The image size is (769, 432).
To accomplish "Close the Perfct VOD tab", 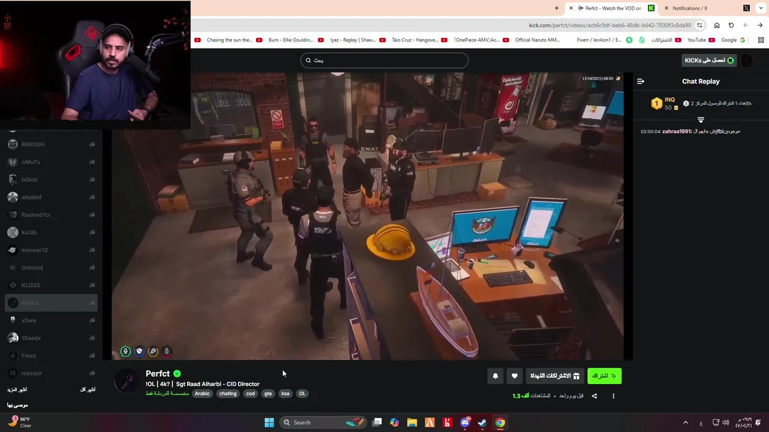I will 571,8.
